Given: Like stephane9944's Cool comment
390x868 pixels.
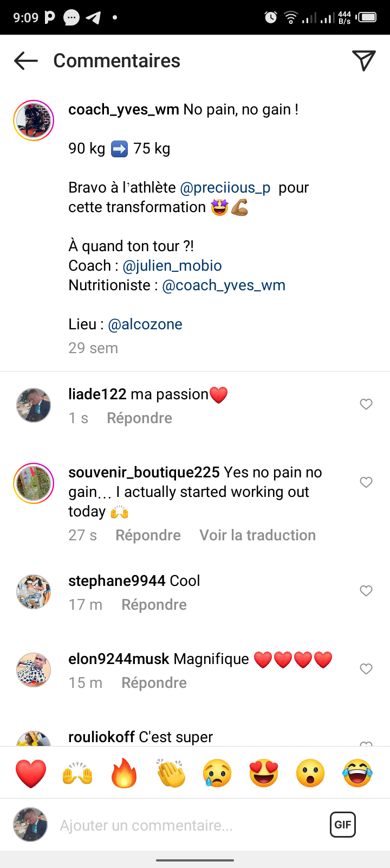Looking at the screenshot, I should pyautogui.click(x=366, y=591).
